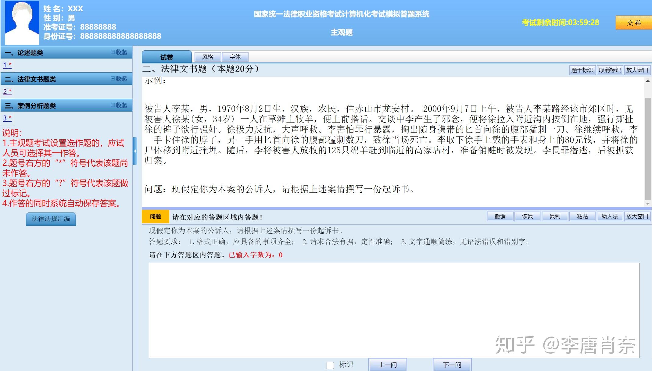
Task: Click 题干标识 to mark question text
Action: [582, 70]
